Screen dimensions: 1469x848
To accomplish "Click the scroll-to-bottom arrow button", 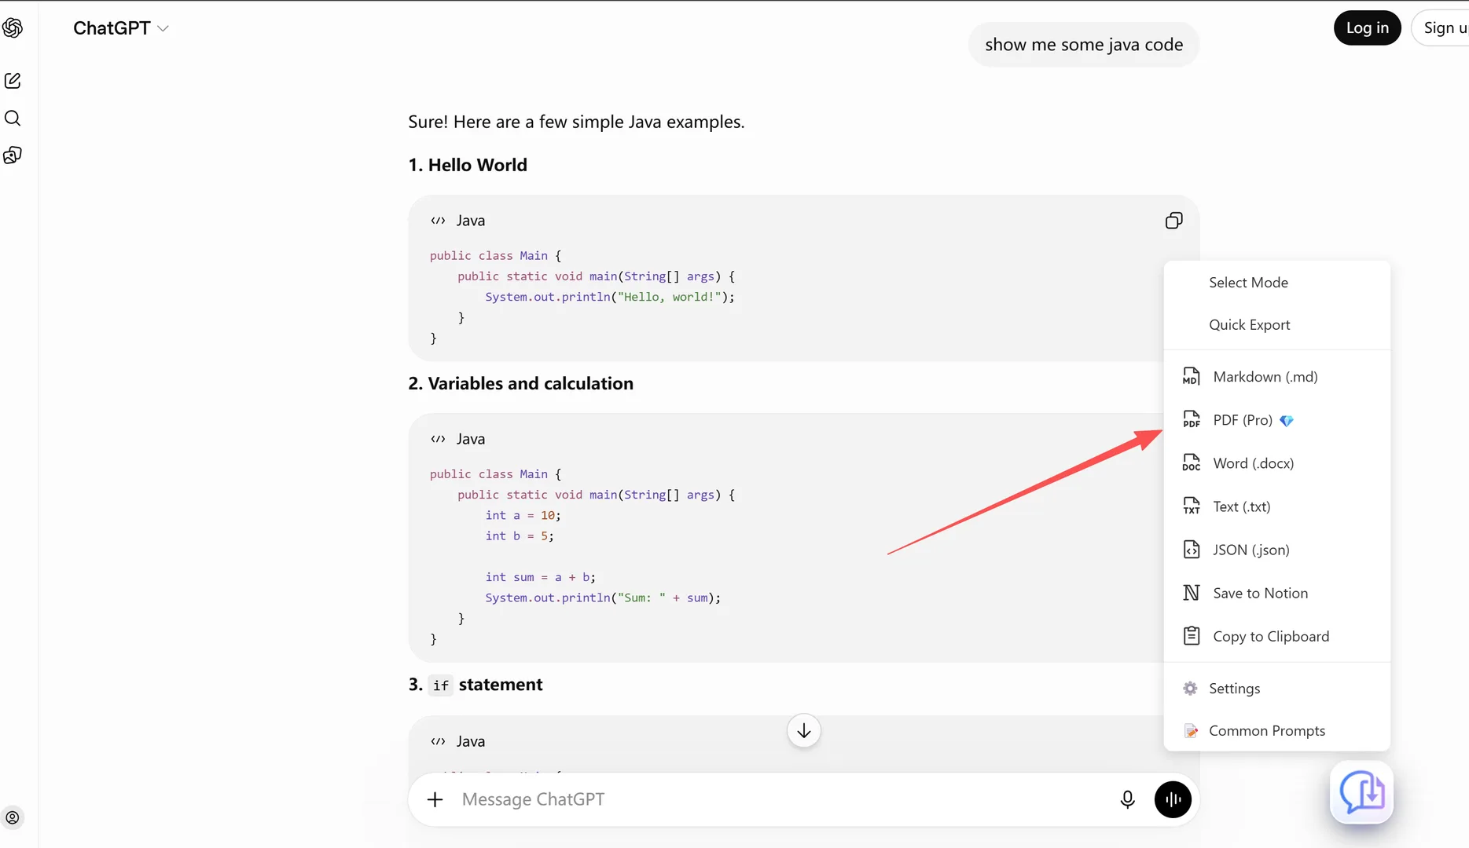I will pos(803,731).
